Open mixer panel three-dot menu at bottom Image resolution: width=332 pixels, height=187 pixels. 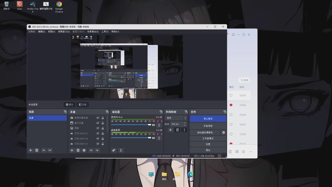click(x=121, y=150)
